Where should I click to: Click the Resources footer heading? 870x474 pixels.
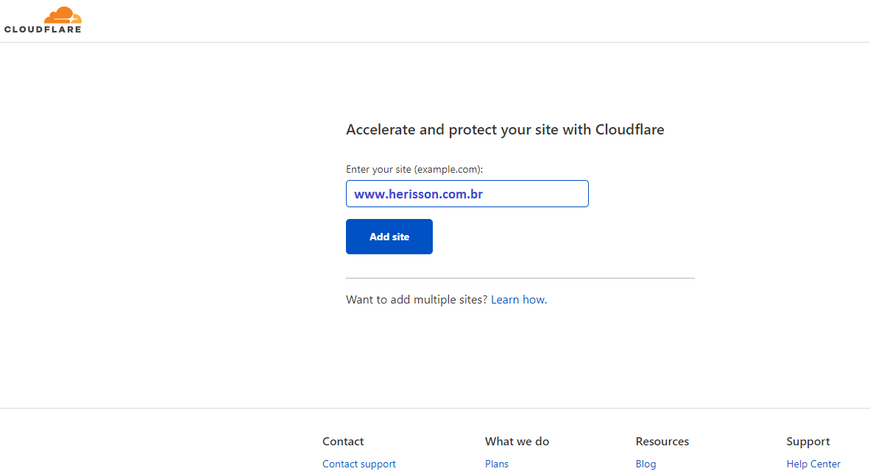click(x=662, y=442)
